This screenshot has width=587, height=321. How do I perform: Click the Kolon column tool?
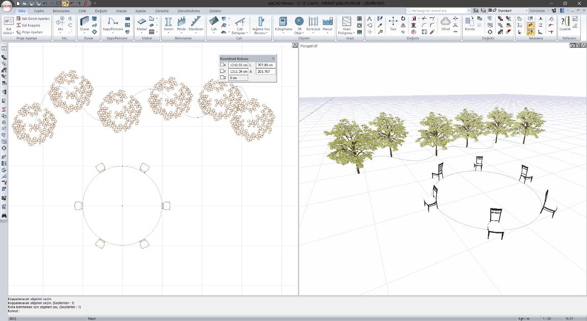(168, 23)
